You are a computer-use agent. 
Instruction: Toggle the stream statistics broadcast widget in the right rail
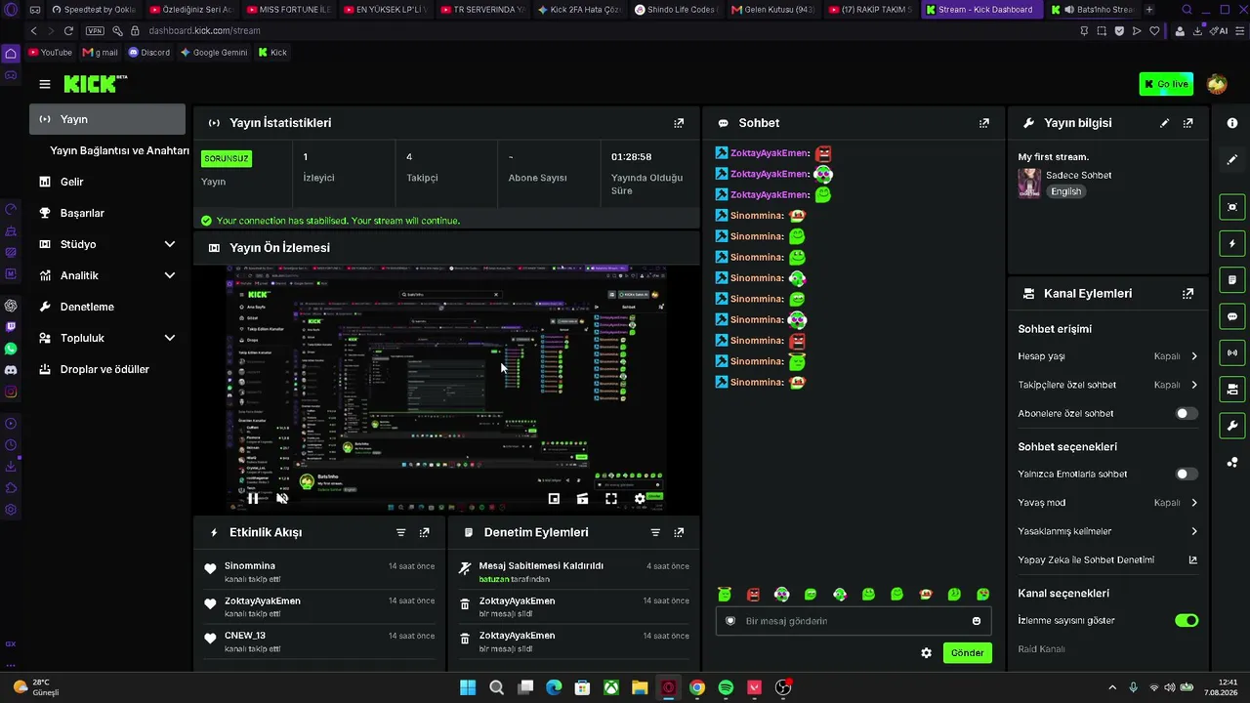tap(1232, 352)
